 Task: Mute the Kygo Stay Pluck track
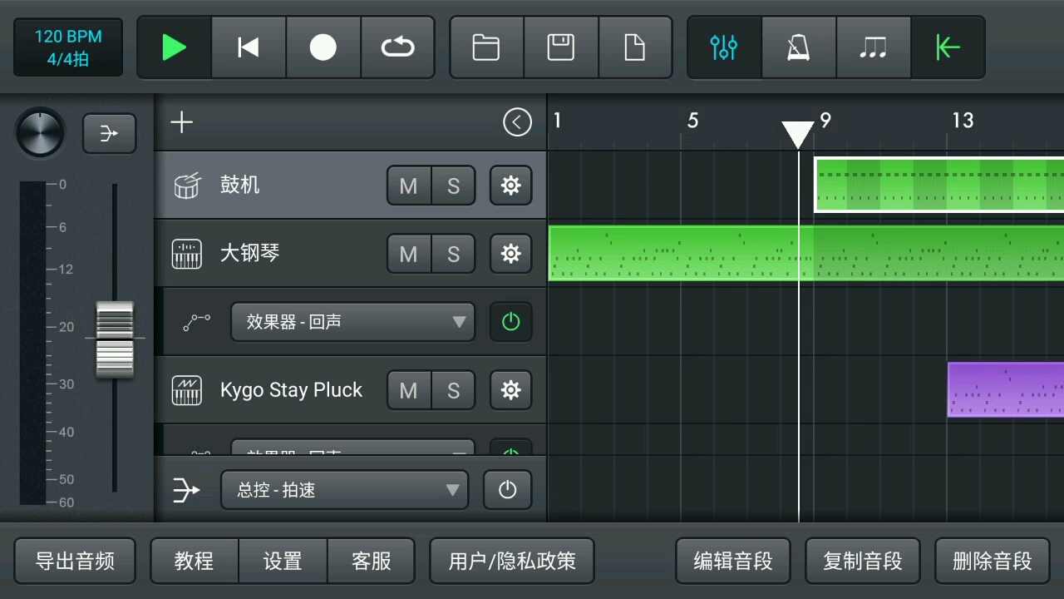coord(409,390)
